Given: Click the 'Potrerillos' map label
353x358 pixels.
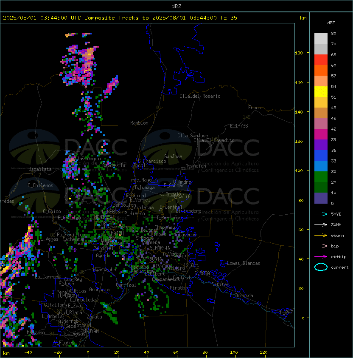Looking at the screenshot, I should pos(71,235).
